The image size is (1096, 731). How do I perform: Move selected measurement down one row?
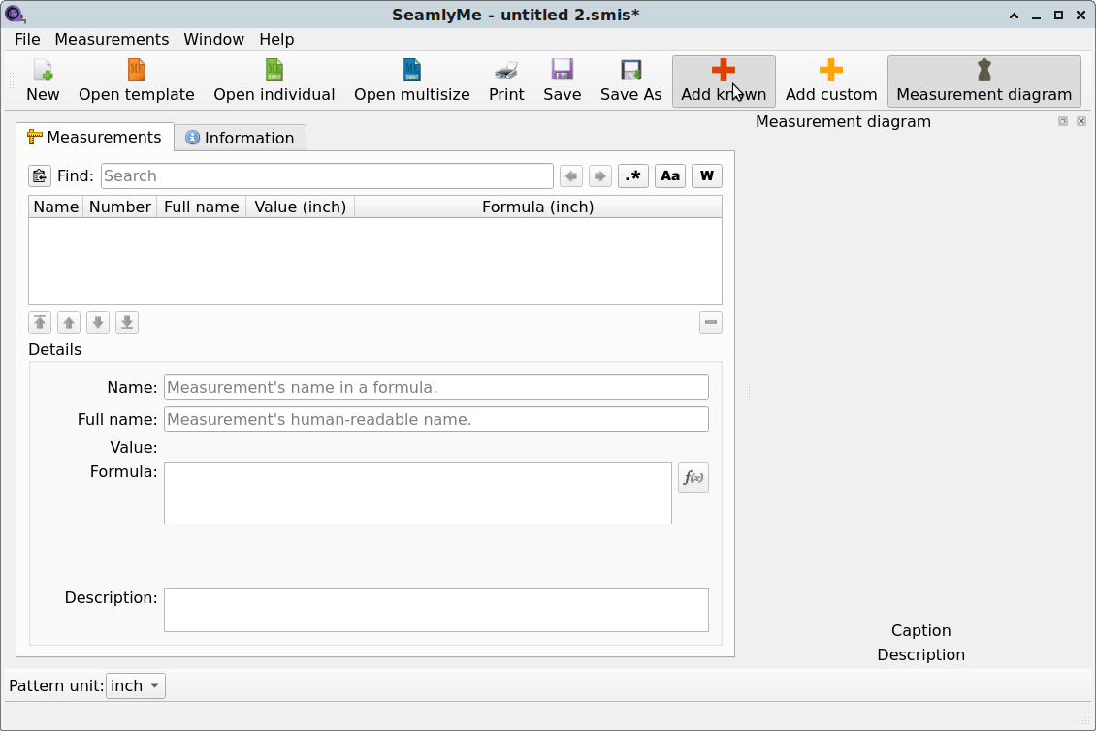click(98, 322)
